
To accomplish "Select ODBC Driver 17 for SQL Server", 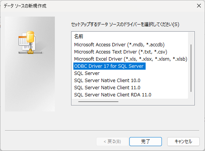I will coord(109,66).
